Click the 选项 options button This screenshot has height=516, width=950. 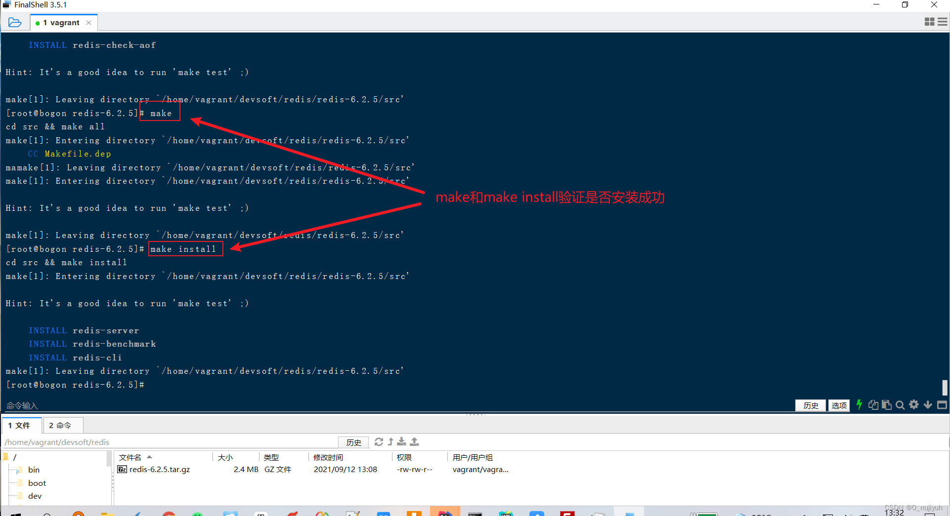[839, 405]
